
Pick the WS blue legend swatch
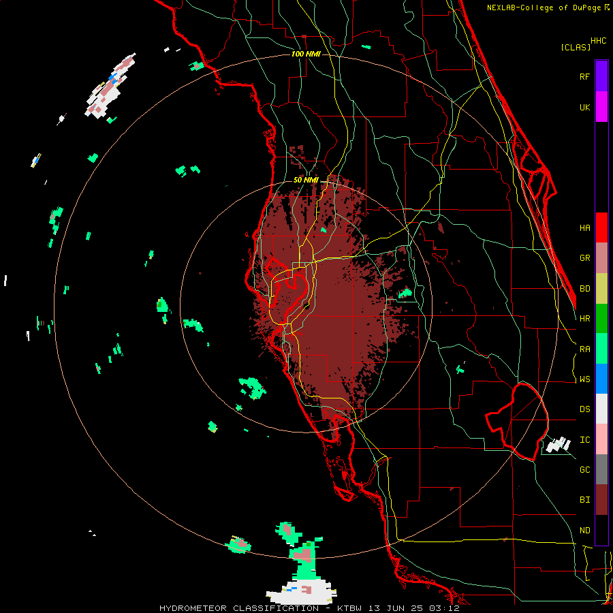(x=601, y=379)
